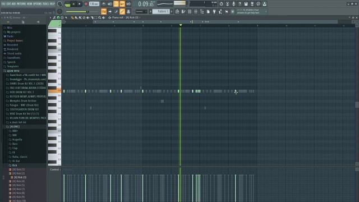This screenshot has height=202, width=359.
Task: Click the tempo tapper icon
Action: 220,11
